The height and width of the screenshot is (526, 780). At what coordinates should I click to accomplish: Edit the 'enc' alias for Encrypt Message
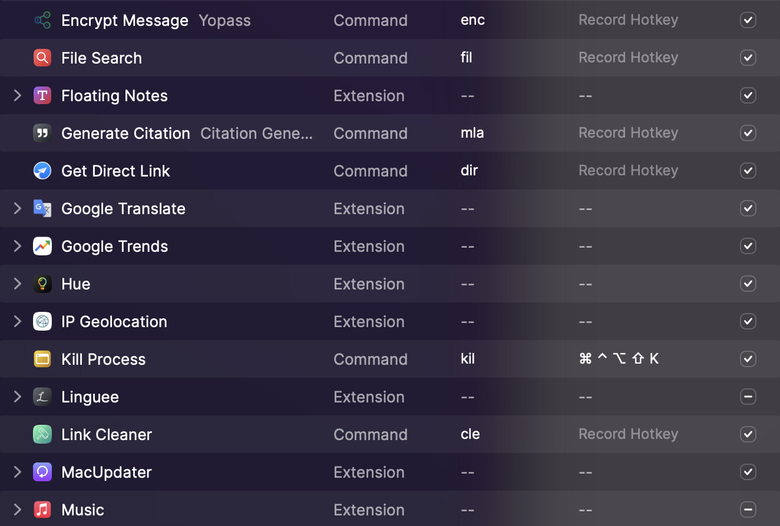[472, 20]
